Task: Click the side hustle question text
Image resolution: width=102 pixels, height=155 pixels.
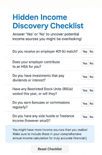Action: (43, 118)
